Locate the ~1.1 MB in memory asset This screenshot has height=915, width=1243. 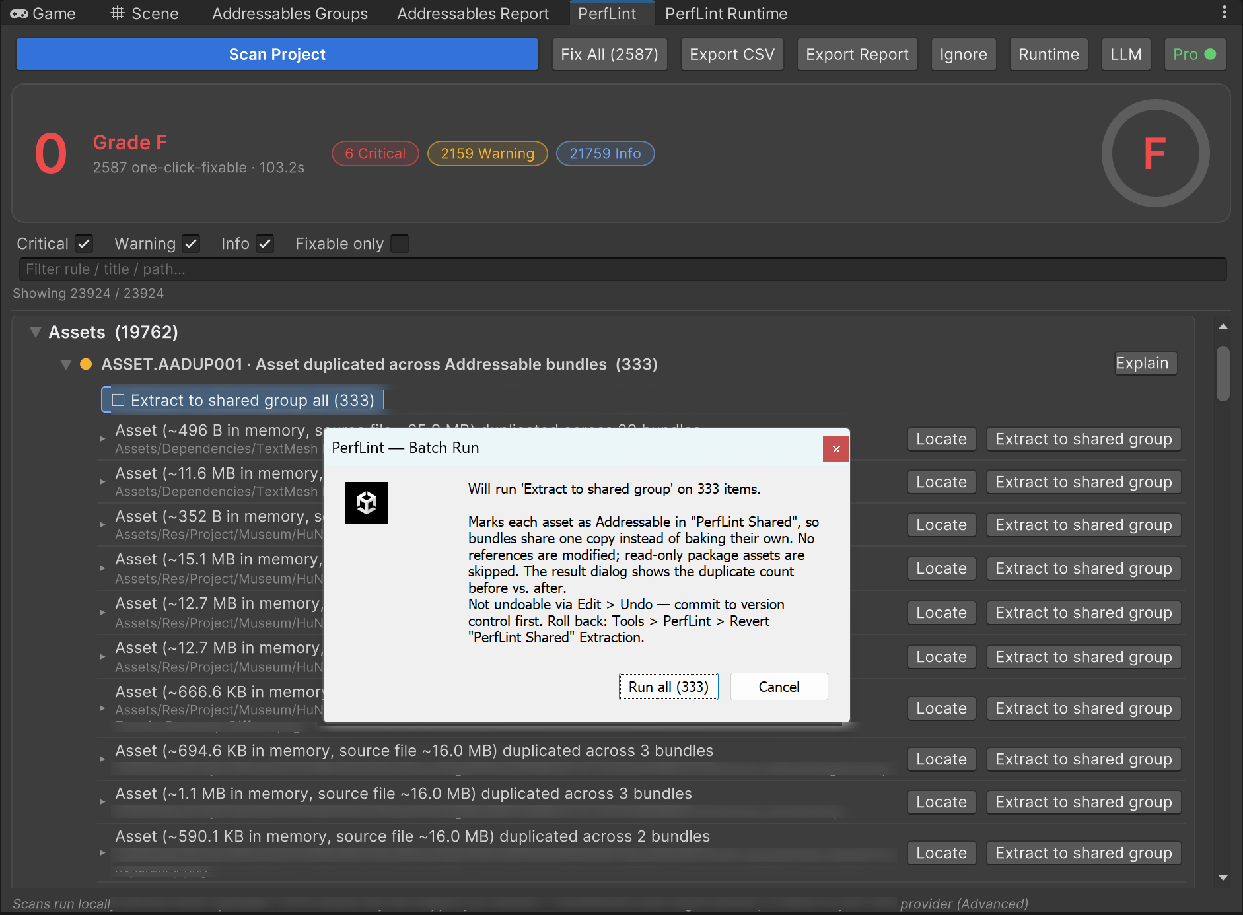[942, 802]
